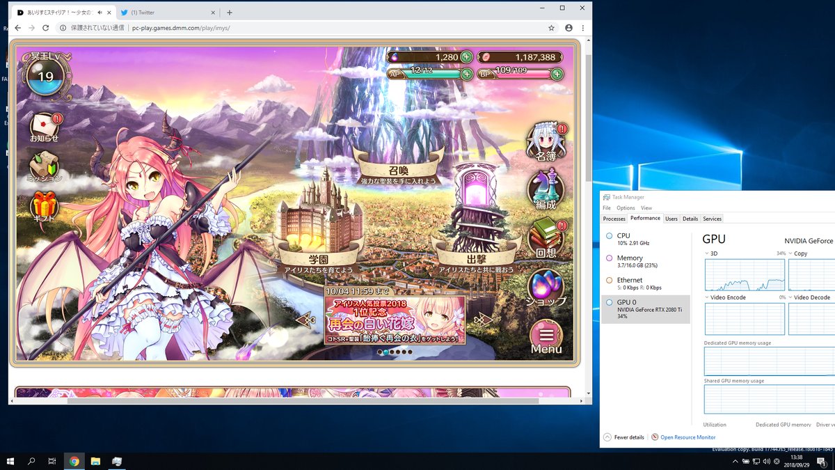The image size is (835, 470).
Task: Open the Chrome profile account icon
Action: click(569, 28)
